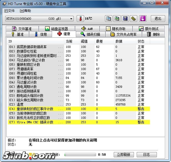Click the save floppy disk icon
Image resolution: width=171 pixels, height=162 pixels.
[x=125, y=19]
